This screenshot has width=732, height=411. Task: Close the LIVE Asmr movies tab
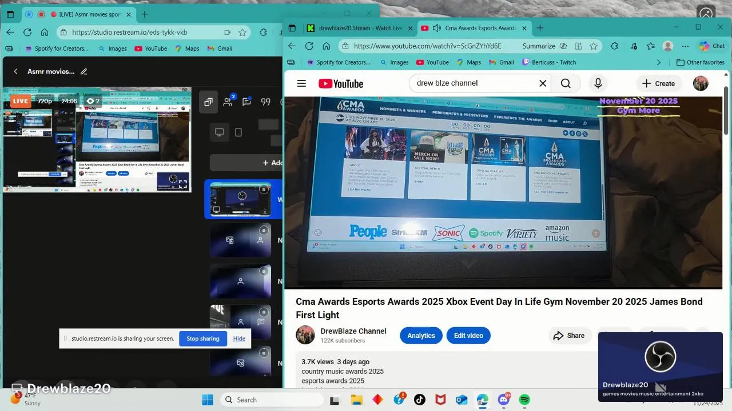(x=128, y=14)
